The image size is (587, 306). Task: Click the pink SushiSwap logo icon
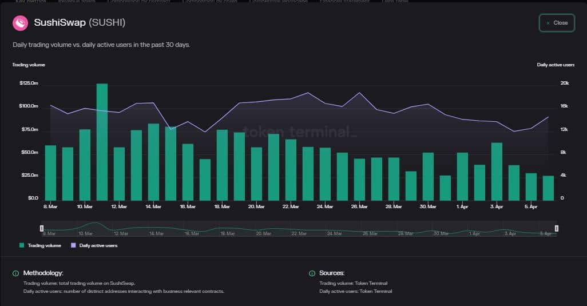(20, 23)
